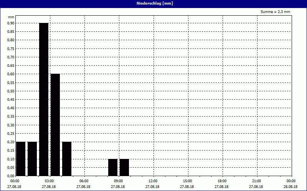Click the 0,00 value on the y-axis
307x191 pixels.
click(x=10, y=176)
